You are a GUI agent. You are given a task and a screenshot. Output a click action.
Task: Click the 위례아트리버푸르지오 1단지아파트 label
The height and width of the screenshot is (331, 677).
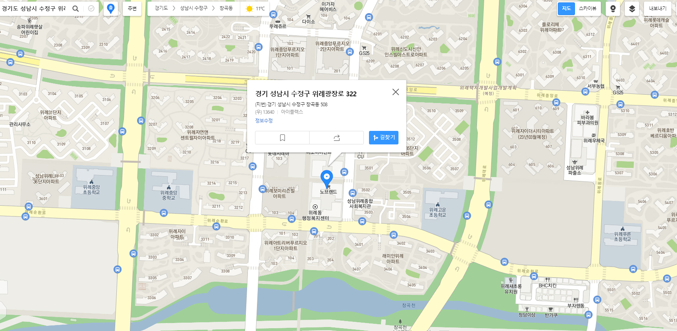coord(285,245)
